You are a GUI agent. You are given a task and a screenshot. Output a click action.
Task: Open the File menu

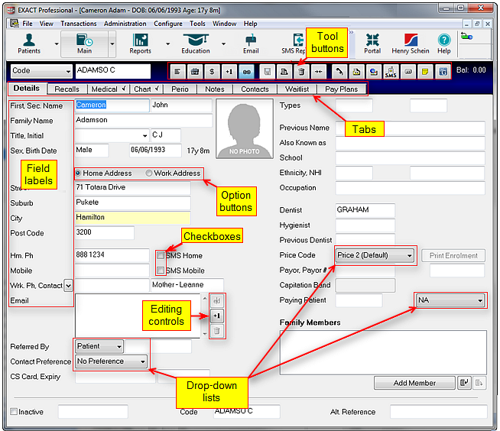tap(28, 24)
